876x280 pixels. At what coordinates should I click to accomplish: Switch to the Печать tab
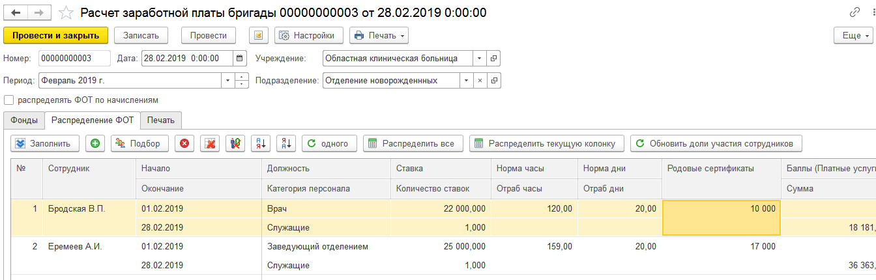point(160,120)
